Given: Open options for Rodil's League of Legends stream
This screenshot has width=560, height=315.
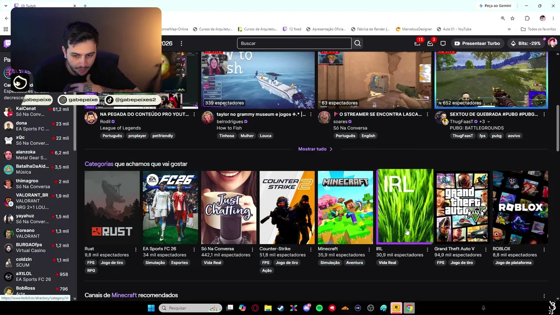Looking at the screenshot, I should [x=194, y=115].
